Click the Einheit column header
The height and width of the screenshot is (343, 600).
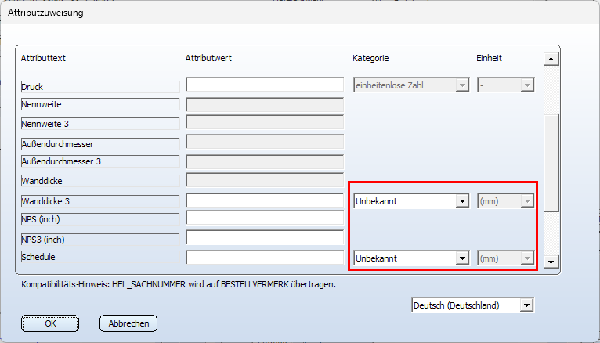(x=489, y=58)
